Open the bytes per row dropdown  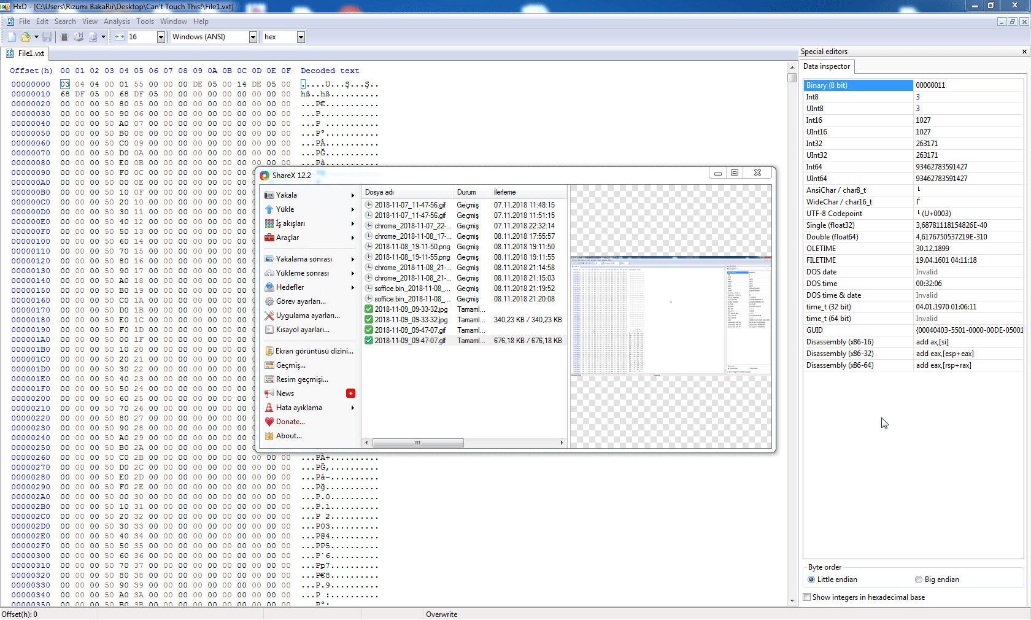tap(161, 37)
